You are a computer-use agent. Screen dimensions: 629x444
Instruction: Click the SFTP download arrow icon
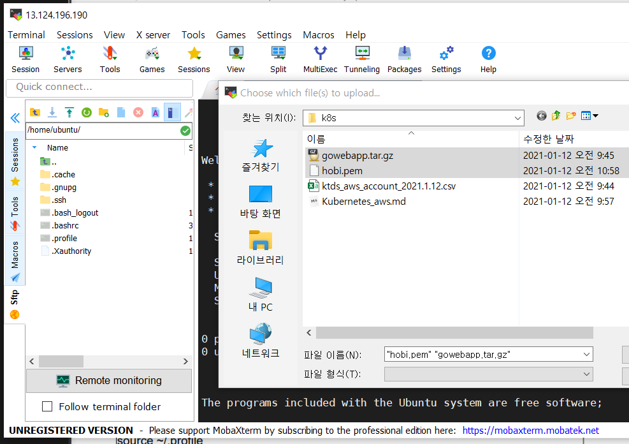(52, 112)
